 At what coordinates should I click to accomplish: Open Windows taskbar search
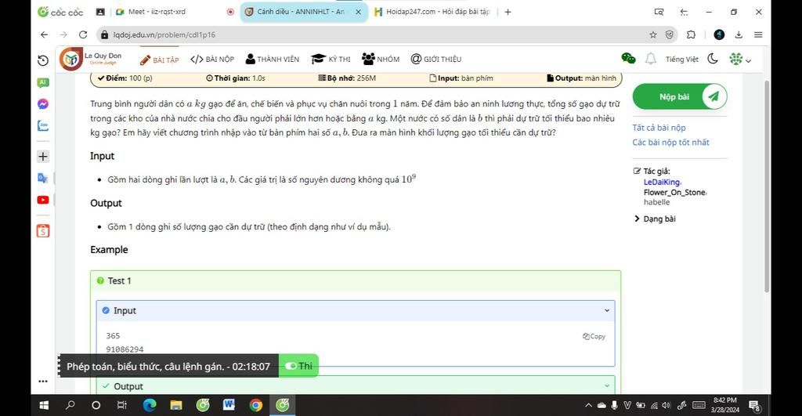click(x=70, y=405)
